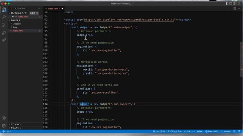Open Explorer panel more actions (three dots)
The width and height of the screenshot is (243, 136).
(x=39, y=8)
